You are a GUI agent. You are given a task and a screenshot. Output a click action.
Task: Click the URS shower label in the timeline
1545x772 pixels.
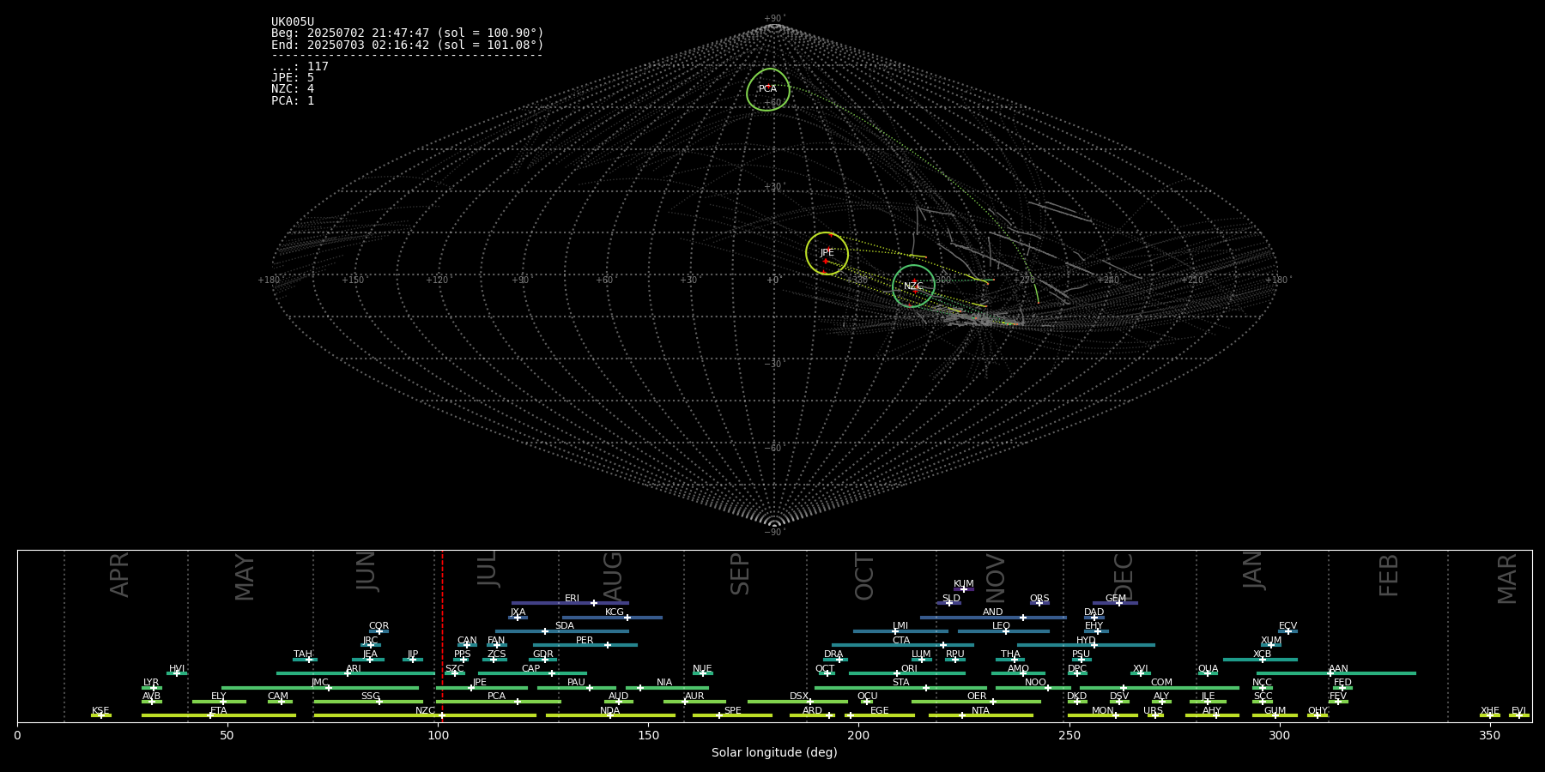point(1153,710)
